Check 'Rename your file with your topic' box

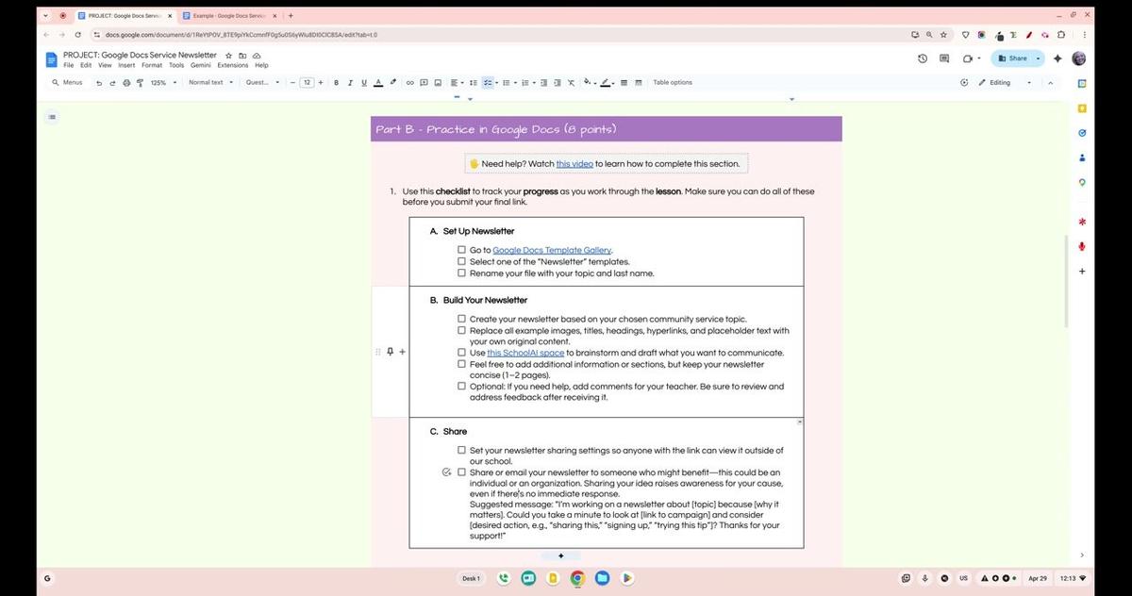(x=461, y=273)
